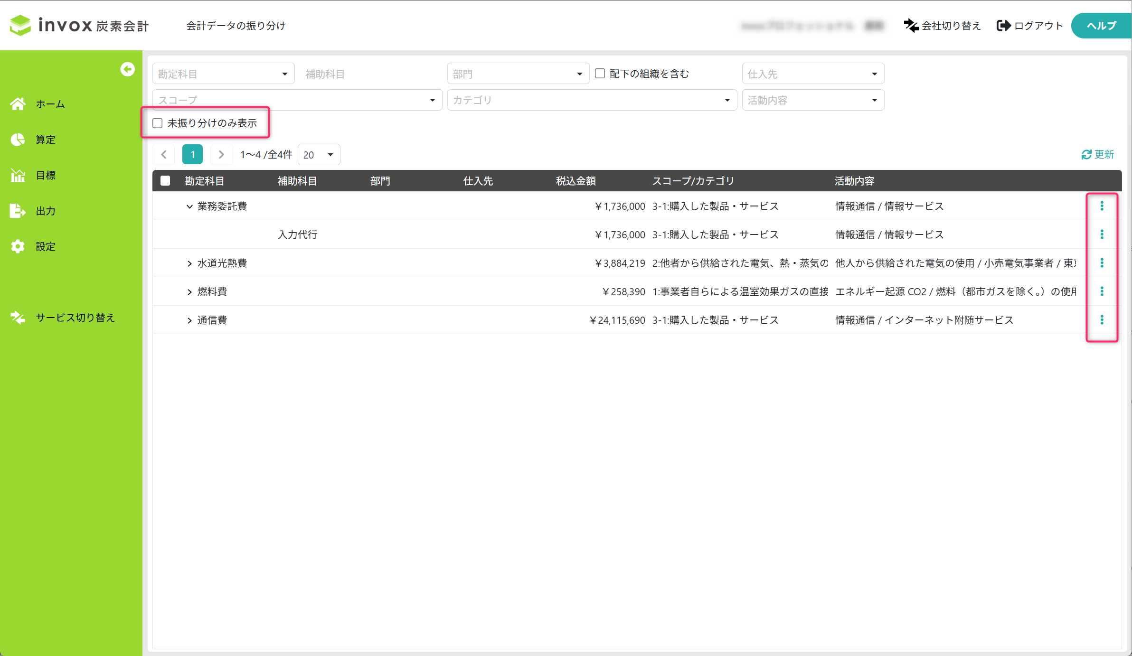Click the 更新 refresh icon

point(1086,155)
